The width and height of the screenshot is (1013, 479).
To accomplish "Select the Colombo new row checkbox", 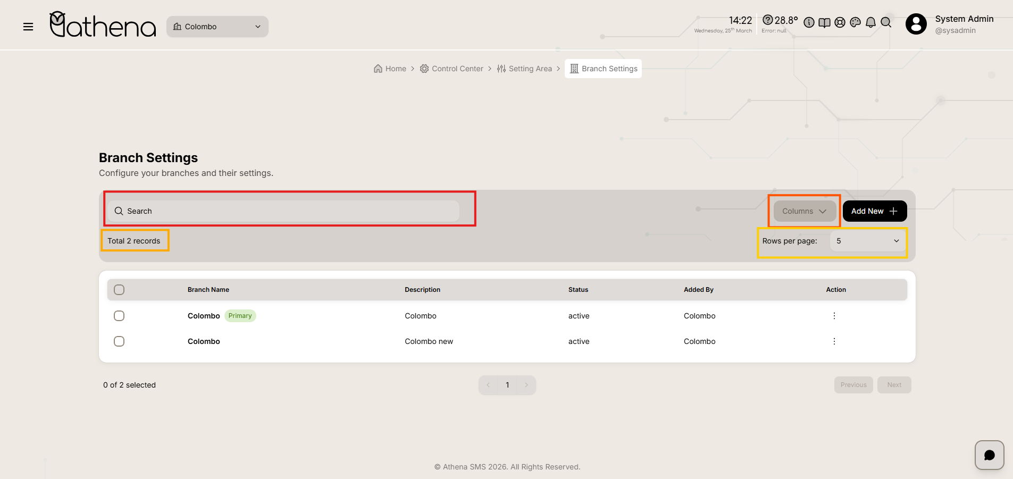I will (119, 341).
